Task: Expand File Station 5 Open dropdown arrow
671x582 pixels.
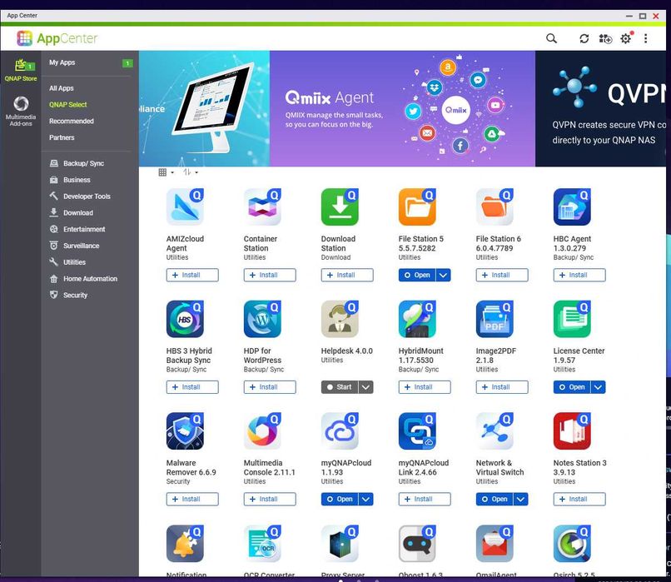Action: 444,275
